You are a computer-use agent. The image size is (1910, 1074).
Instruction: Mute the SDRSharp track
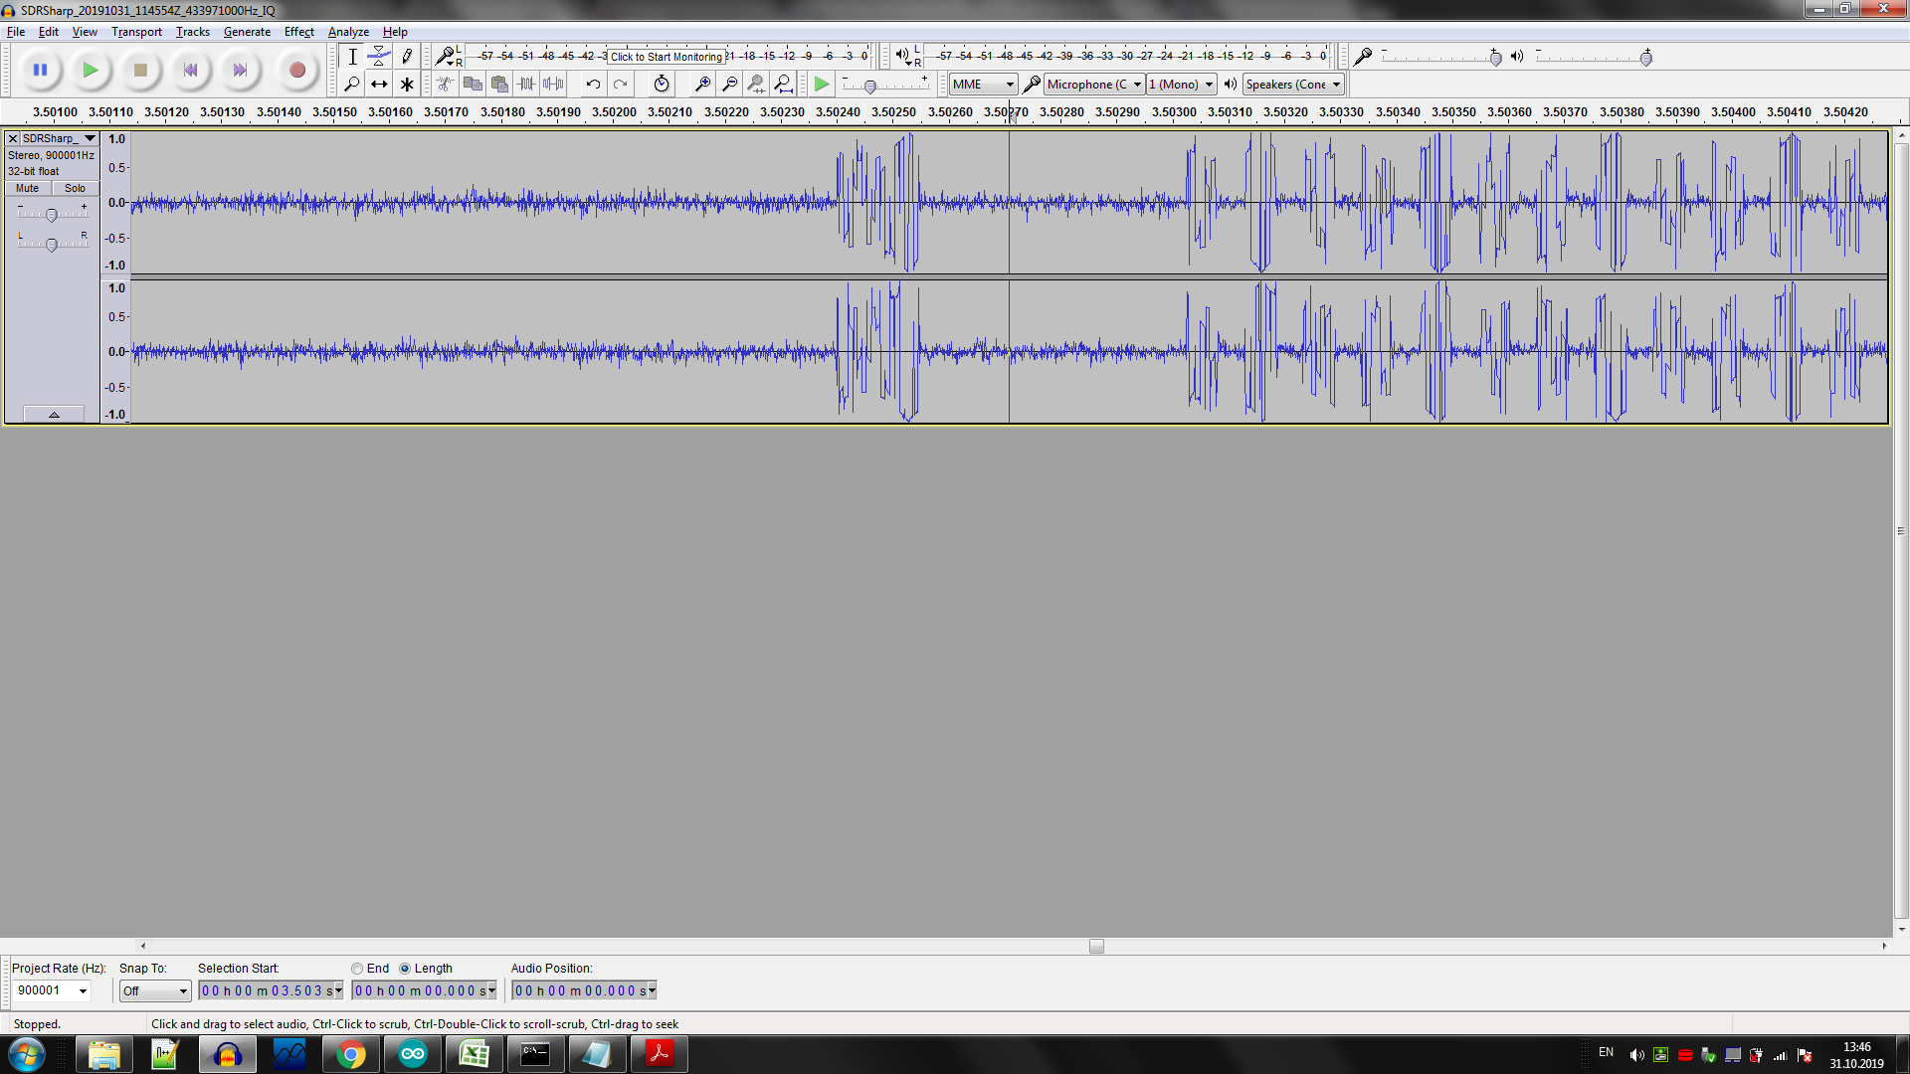(28, 188)
